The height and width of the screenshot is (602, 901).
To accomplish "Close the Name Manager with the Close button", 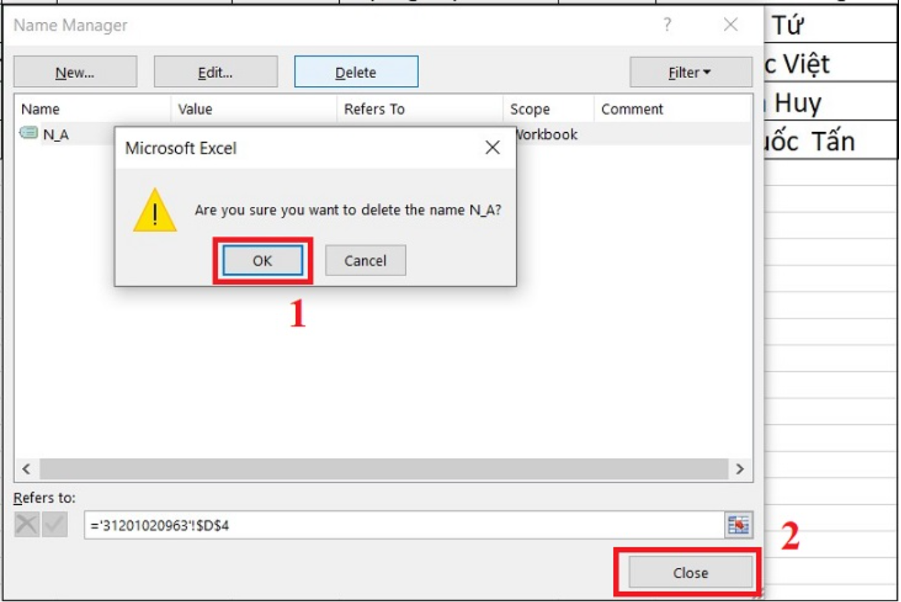I will click(x=691, y=572).
